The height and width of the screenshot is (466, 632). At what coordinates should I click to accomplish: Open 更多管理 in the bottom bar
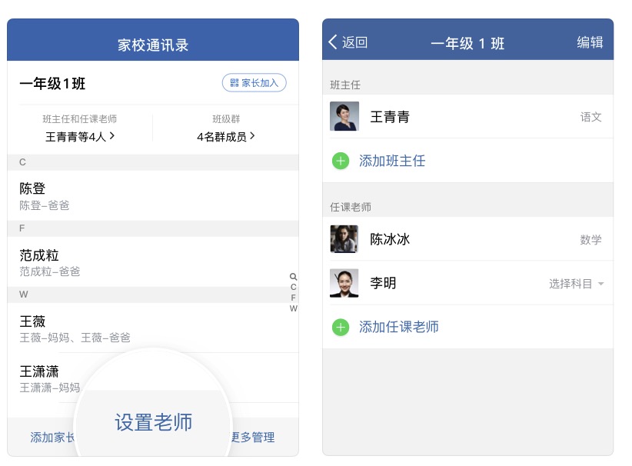pos(253,437)
